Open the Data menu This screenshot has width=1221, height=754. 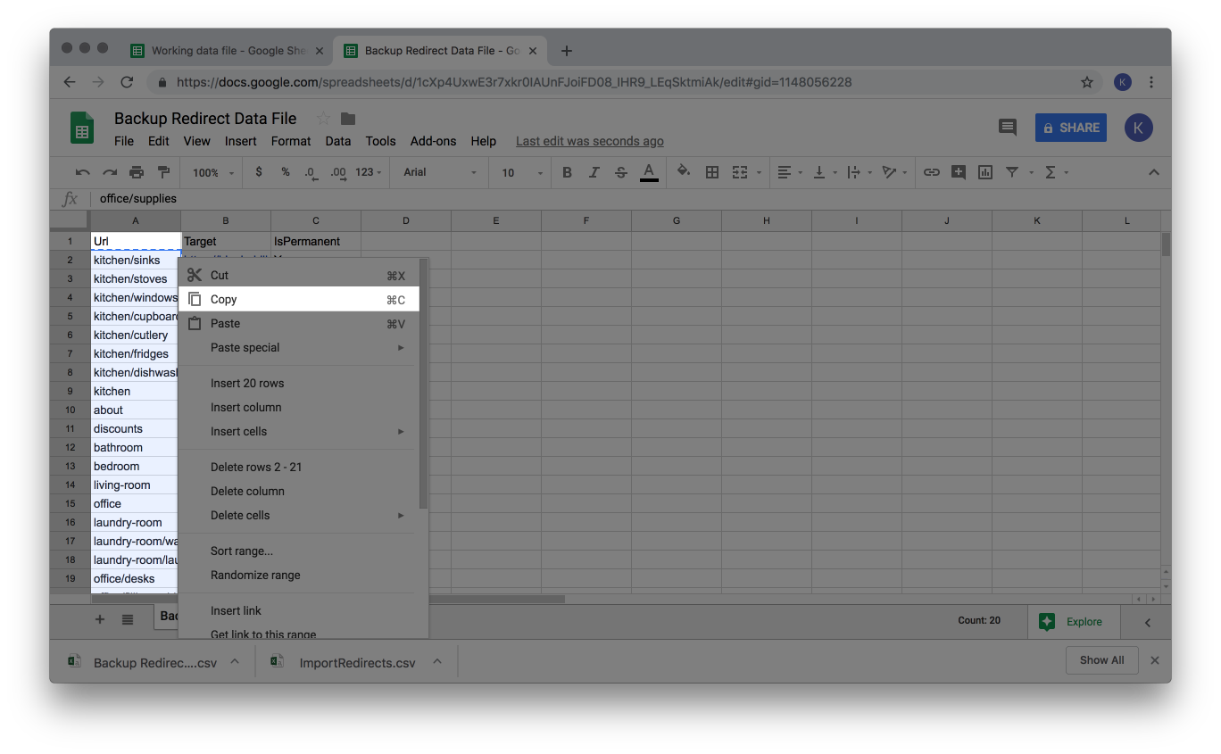(337, 141)
